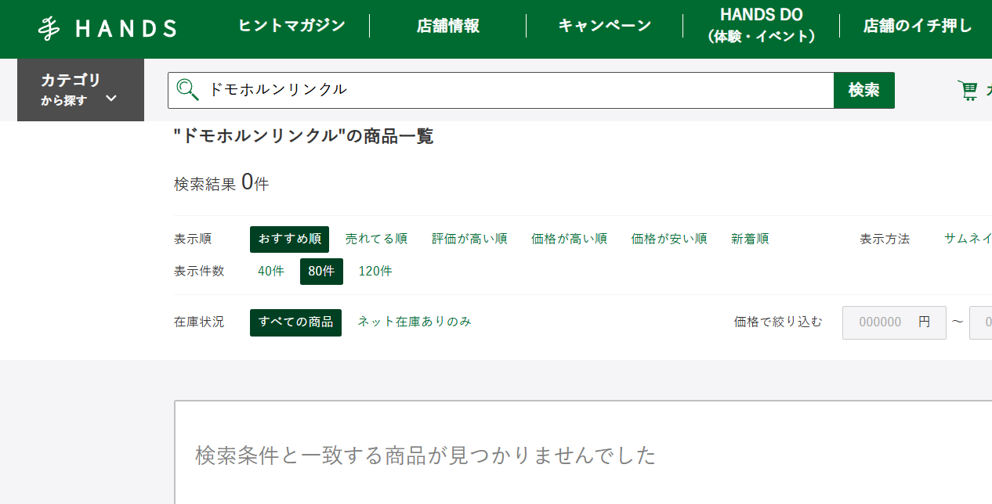Screen dimensions: 992x504
Task: Click the 検索条件と一致する商品が見つかりませんでした message
Action: (425, 455)
